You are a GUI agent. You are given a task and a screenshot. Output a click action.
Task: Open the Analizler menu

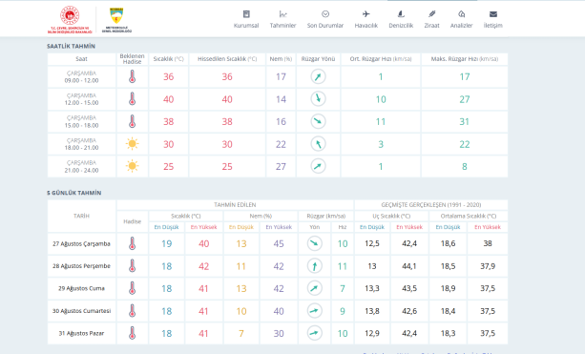(x=461, y=19)
